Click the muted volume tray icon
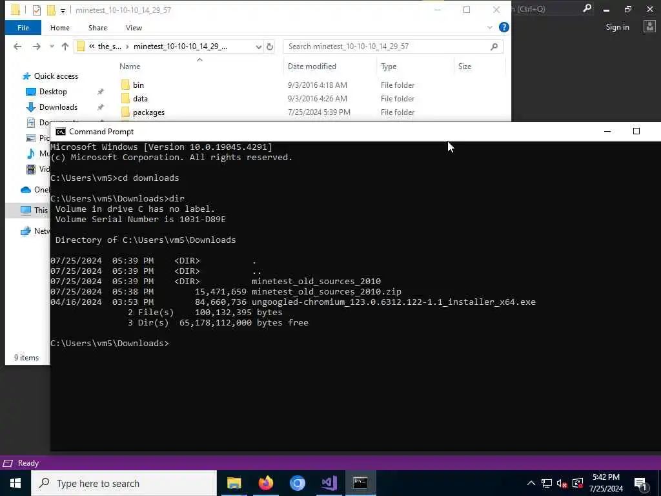Viewport: 661px width, 496px height. point(562,483)
